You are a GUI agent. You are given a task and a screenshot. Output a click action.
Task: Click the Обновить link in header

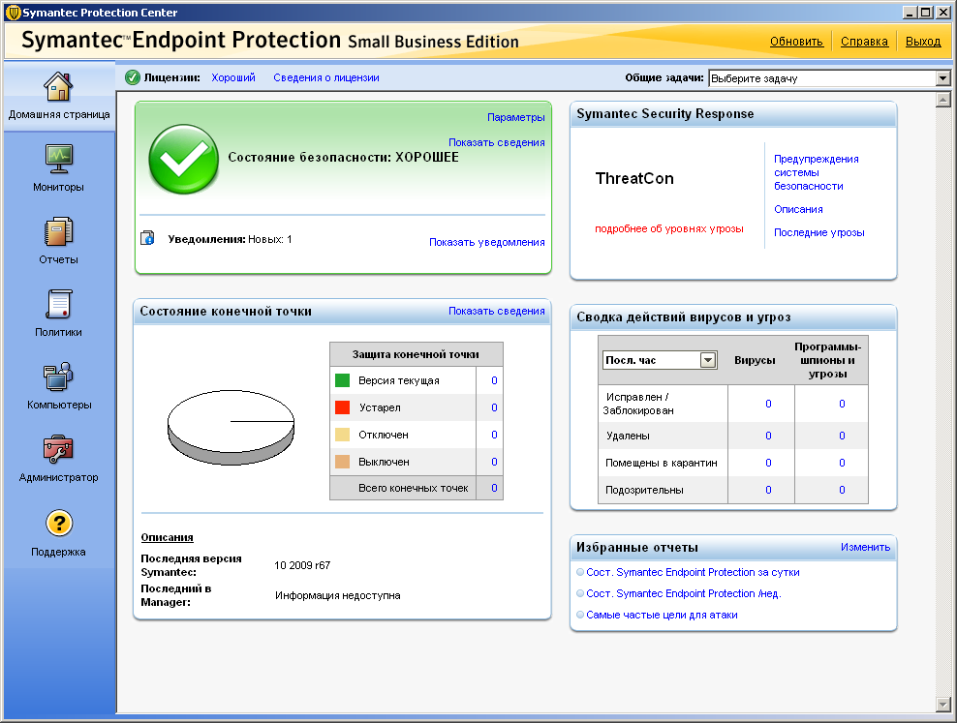(796, 42)
